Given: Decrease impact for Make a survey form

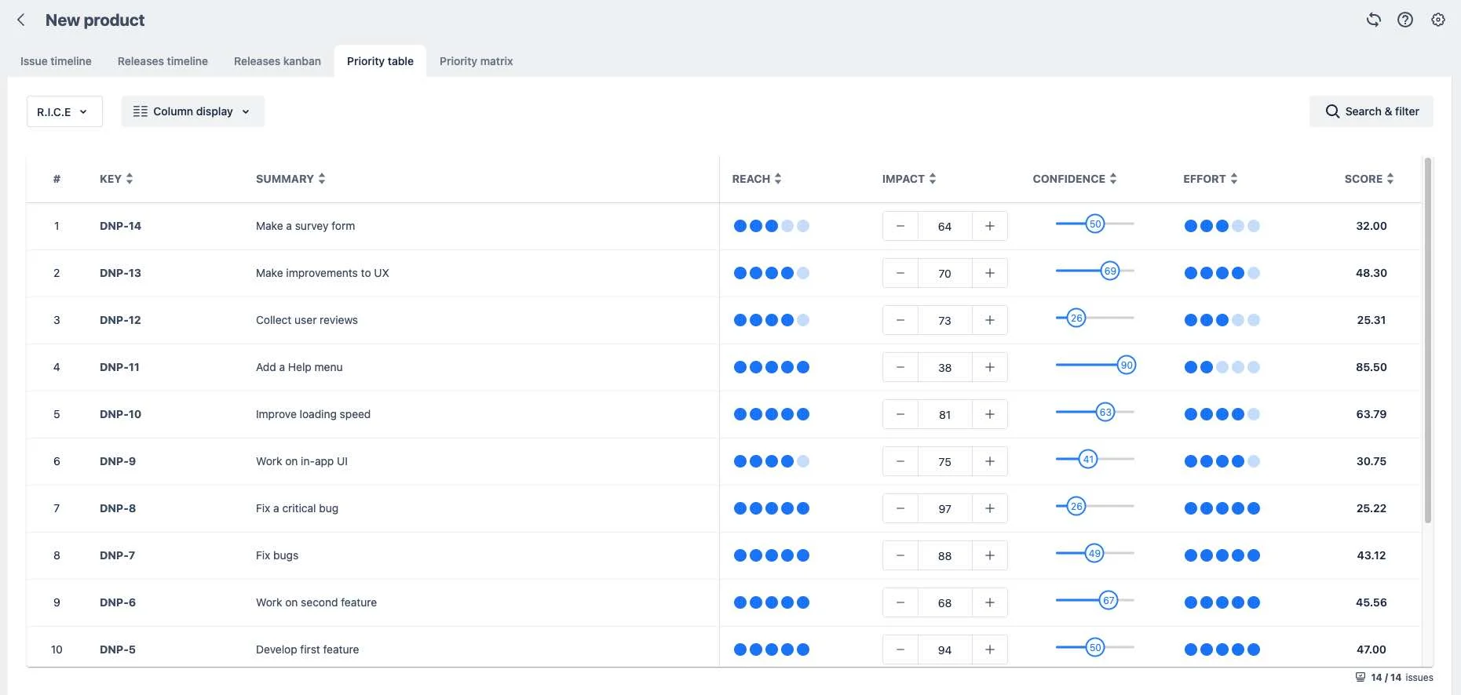Looking at the screenshot, I should (900, 226).
